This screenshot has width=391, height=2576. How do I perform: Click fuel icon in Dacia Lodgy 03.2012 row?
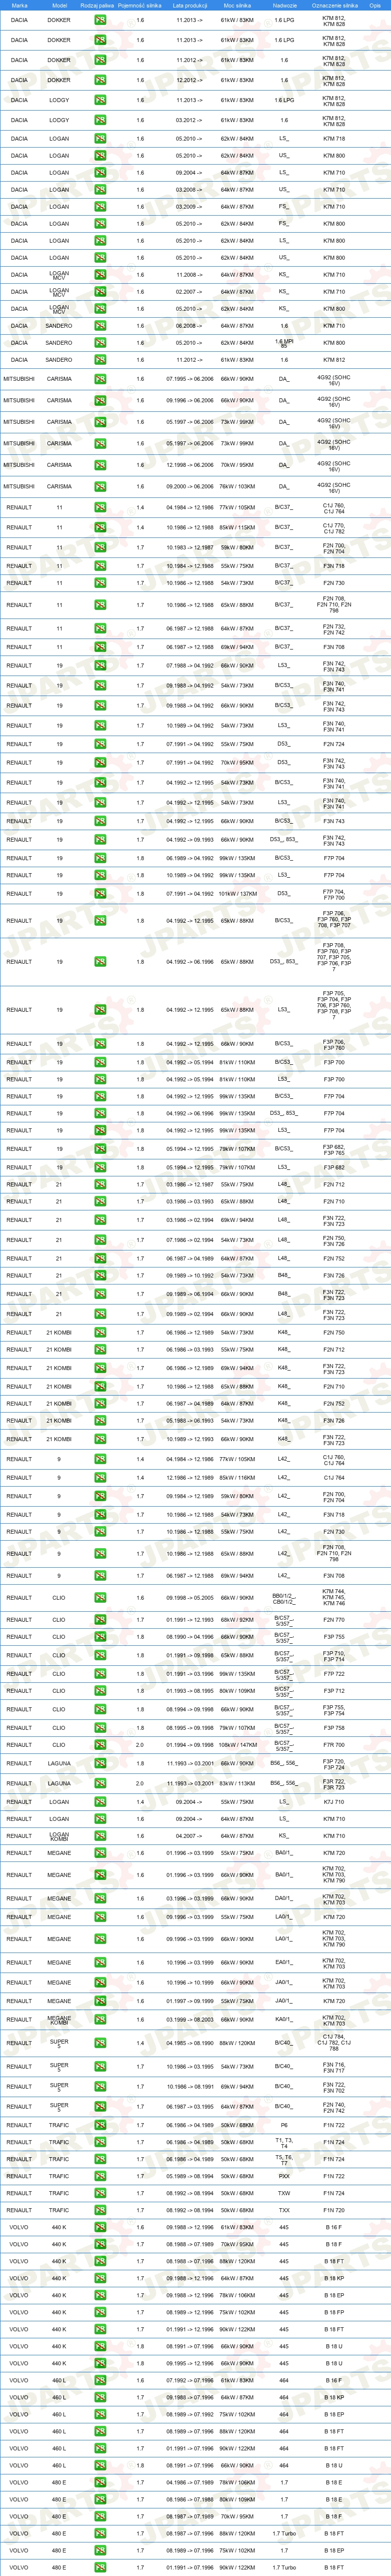[100, 120]
